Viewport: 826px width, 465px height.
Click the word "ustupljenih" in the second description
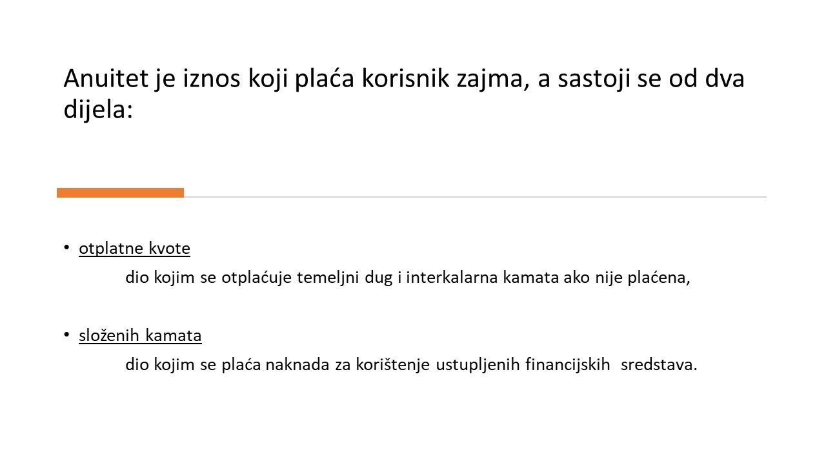point(478,365)
